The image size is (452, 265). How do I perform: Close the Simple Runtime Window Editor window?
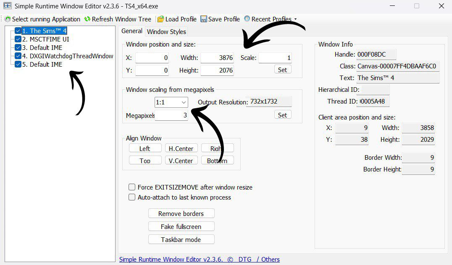point(441,6)
